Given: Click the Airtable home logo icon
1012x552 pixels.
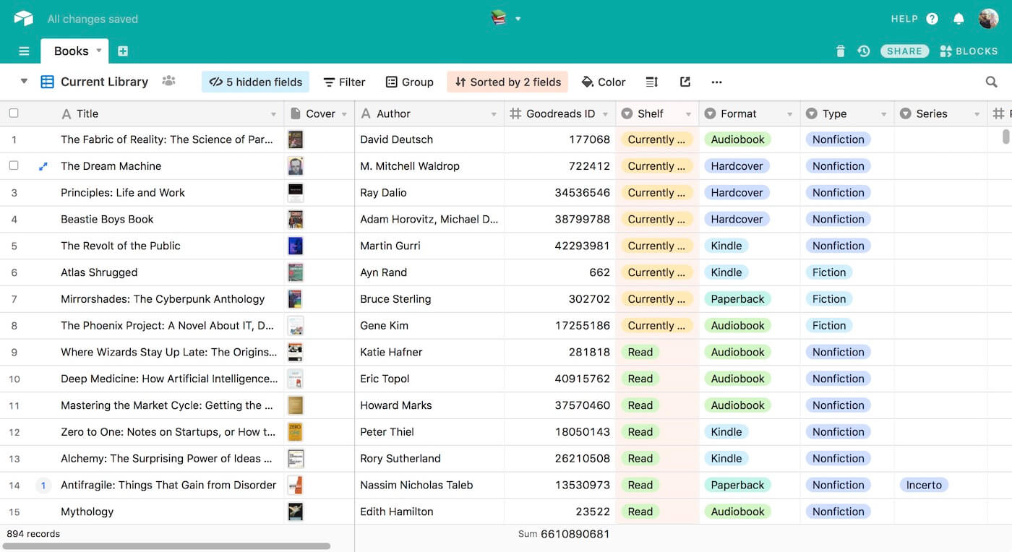Looking at the screenshot, I should click(x=23, y=19).
